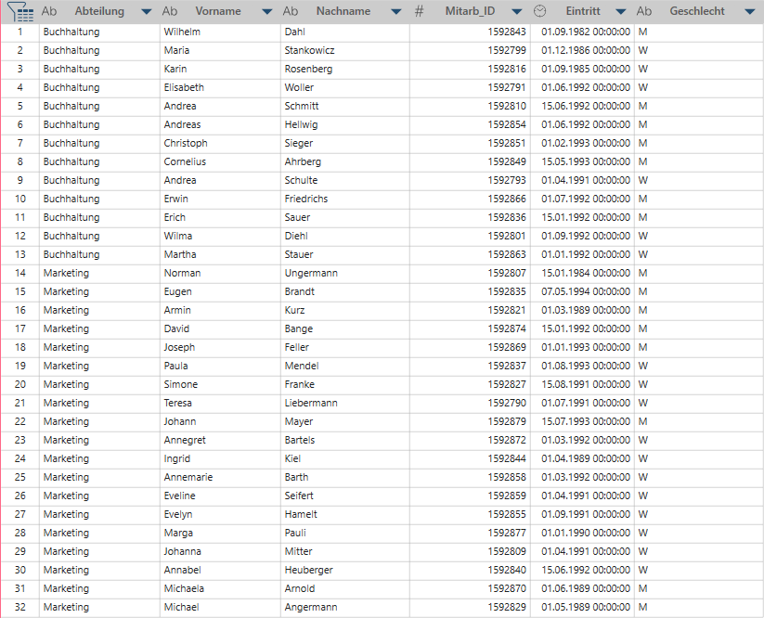Viewport: 764px width, 618px height.
Task: Click the cell Heuberger
Action: 345,570
